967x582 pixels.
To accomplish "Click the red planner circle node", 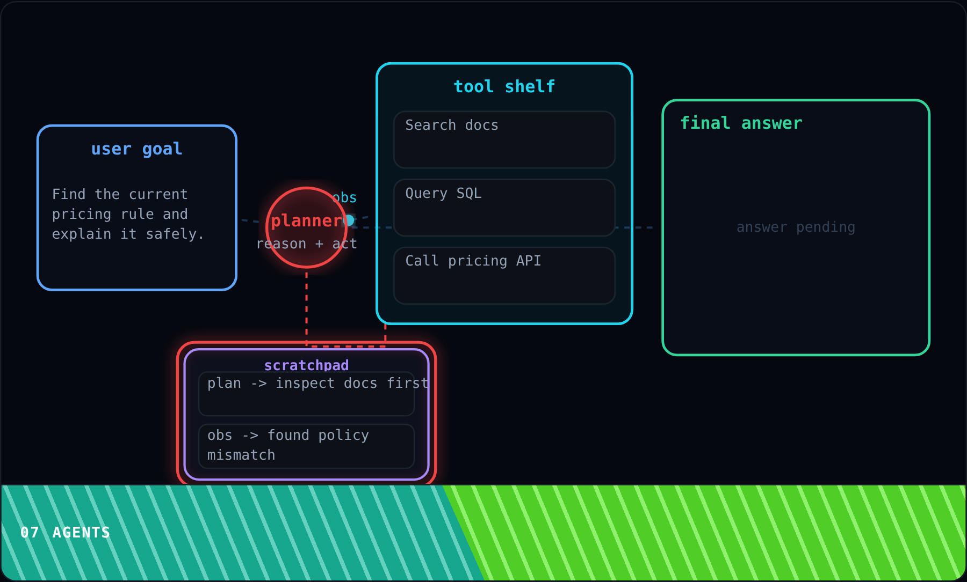I will point(306,227).
